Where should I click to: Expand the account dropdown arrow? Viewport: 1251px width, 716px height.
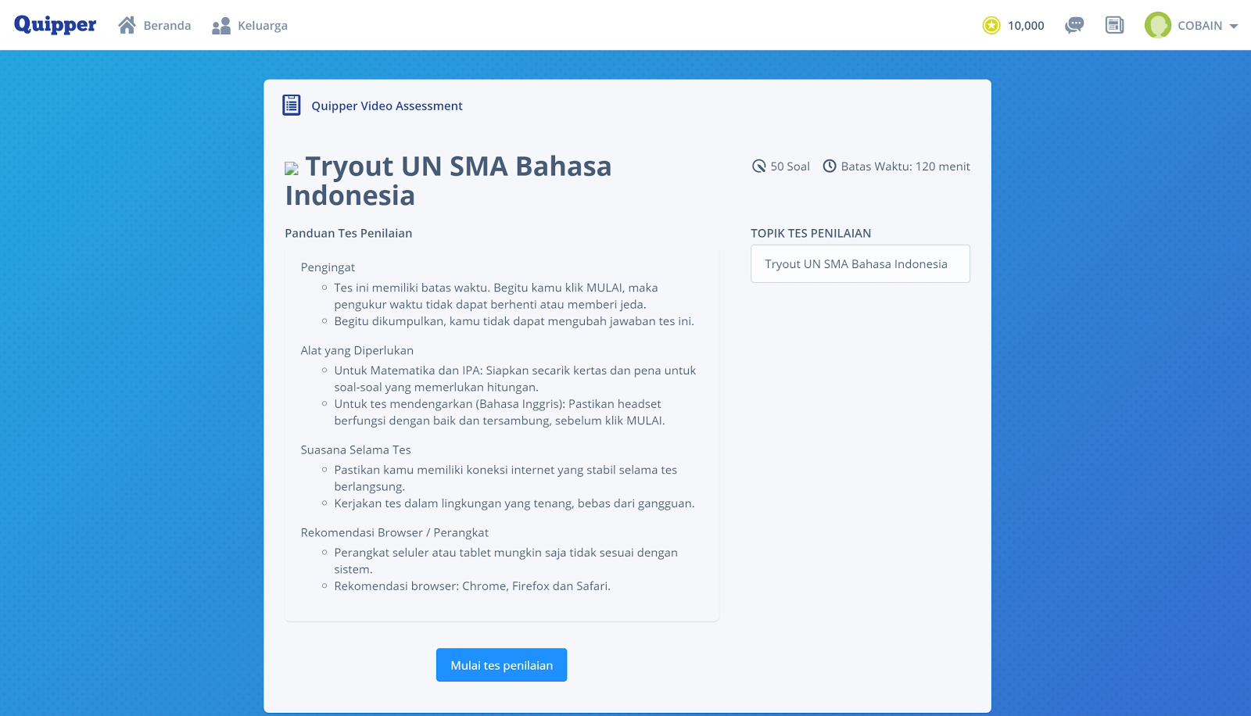1234,26
